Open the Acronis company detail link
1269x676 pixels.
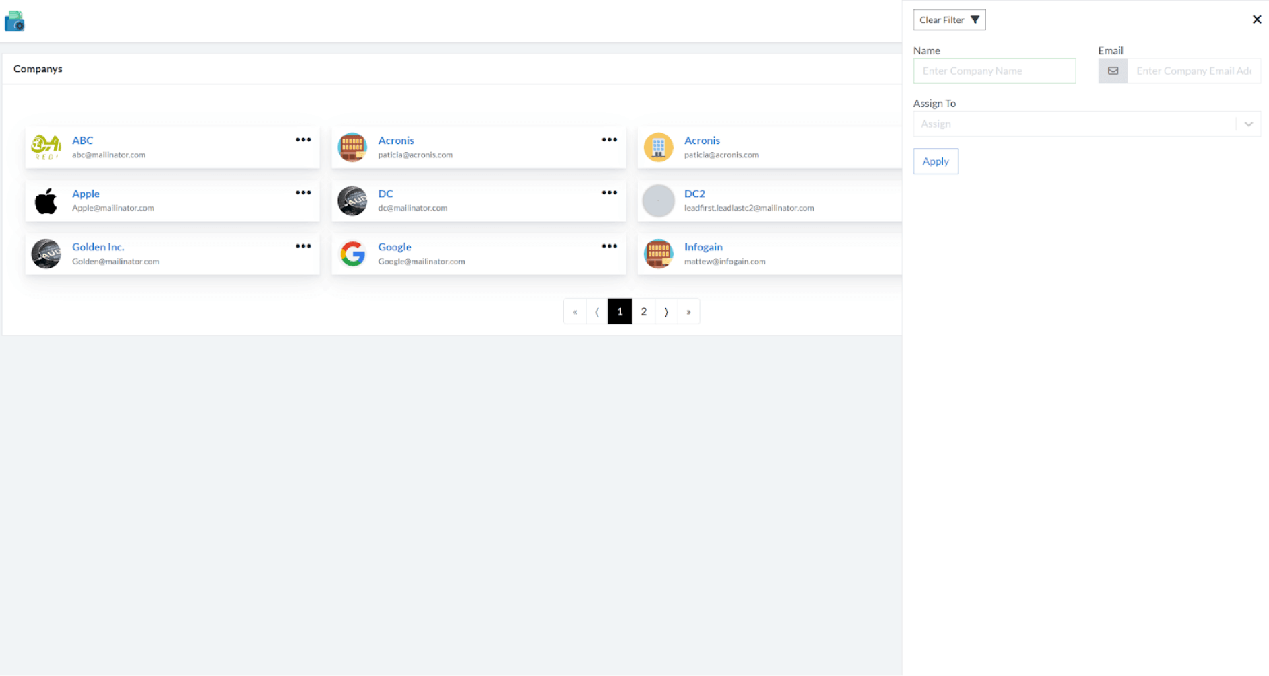[396, 141]
